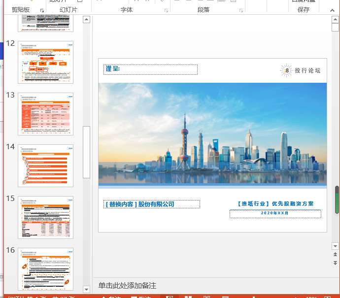
Task: Go to next slide with double-down arrow
Action: [x=335, y=263]
